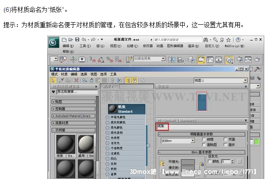269x179 pixels.
Task: Click the 3D Snaps Toggle icon
Action: click(92, 60)
